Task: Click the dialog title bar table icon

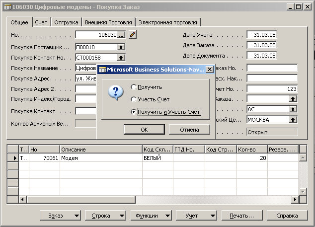Action: (x=102, y=70)
